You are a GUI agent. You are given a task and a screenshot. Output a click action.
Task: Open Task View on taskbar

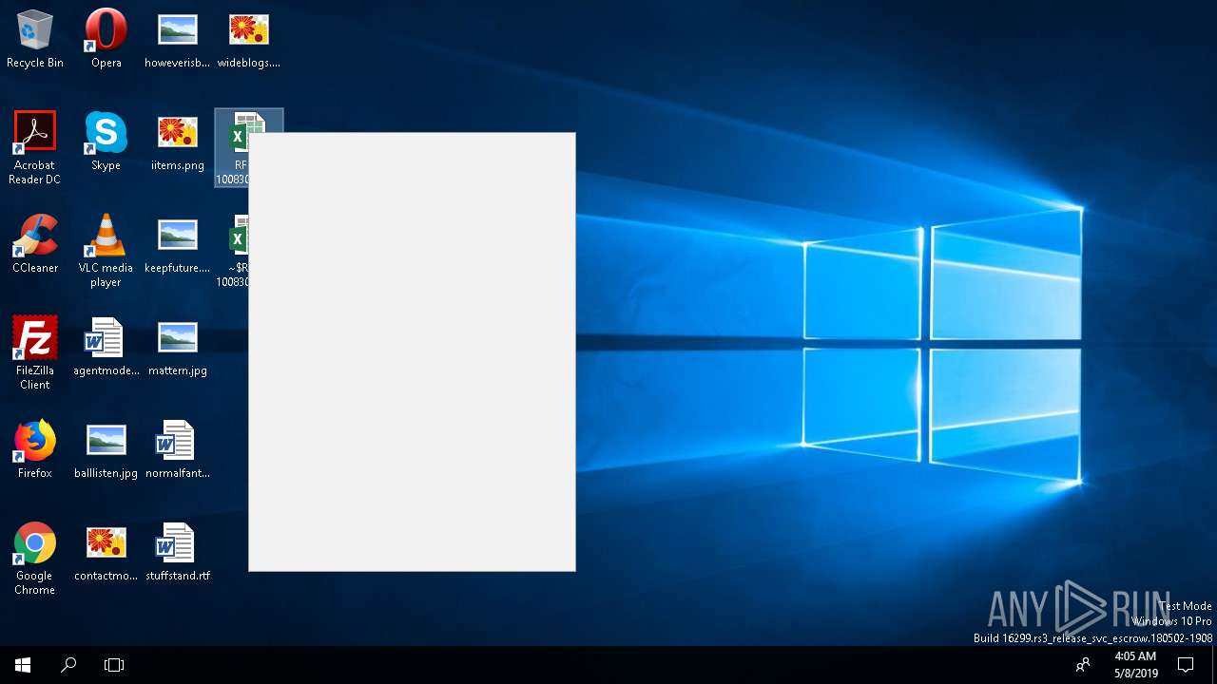pyautogui.click(x=114, y=665)
